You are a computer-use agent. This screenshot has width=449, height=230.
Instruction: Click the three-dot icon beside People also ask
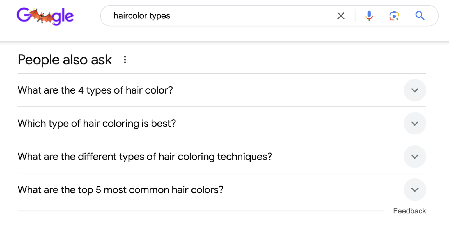coord(125,59)
